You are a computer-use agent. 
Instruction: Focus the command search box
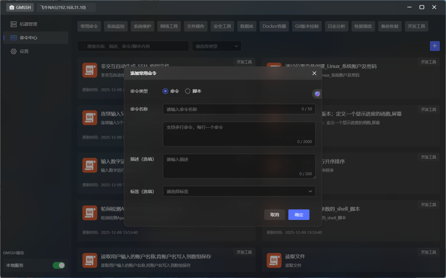click(133, 46)
